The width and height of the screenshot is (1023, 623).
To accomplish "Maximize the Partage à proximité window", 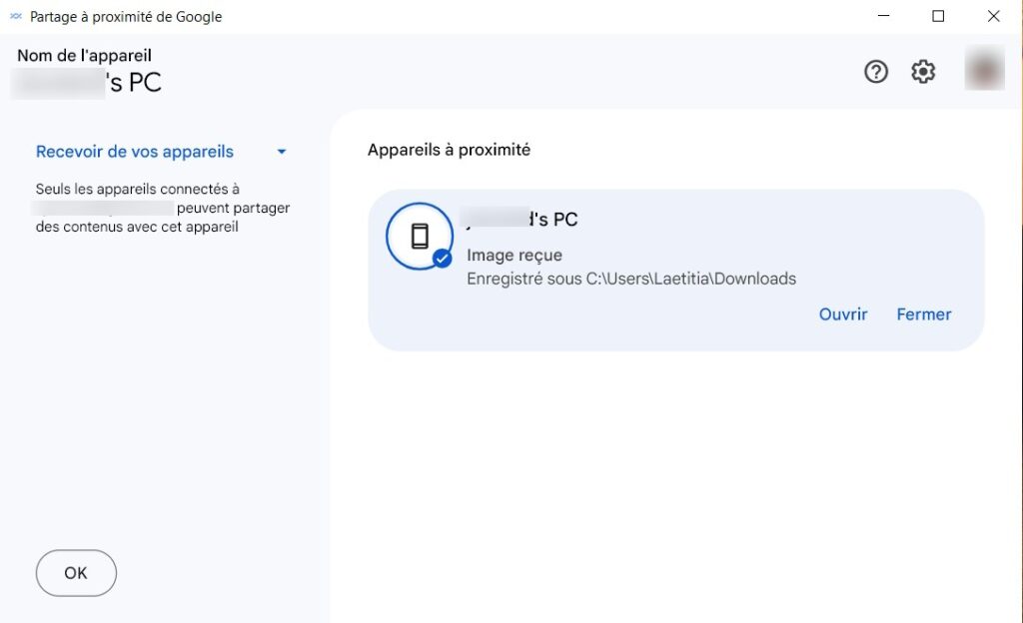I will click(938, 16).
